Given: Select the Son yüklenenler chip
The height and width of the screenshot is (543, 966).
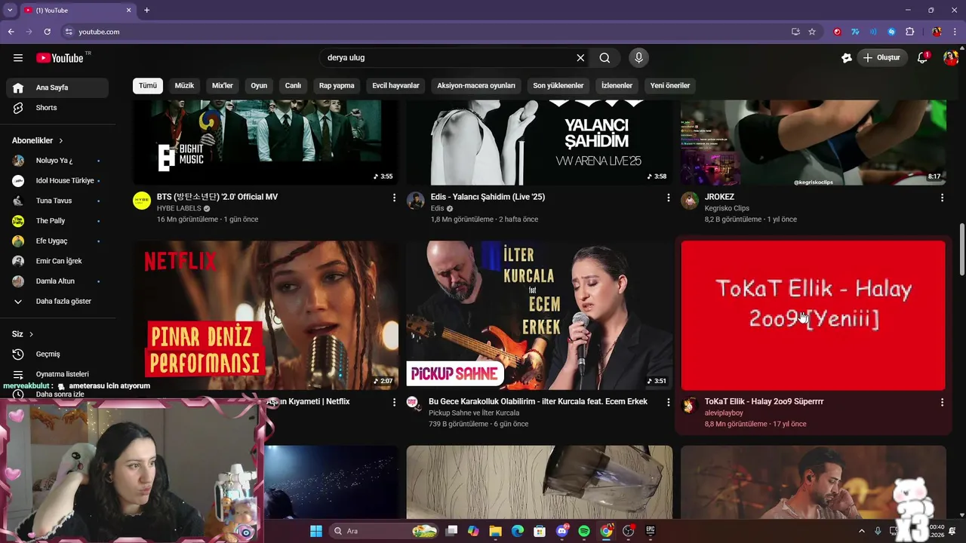Looking at the screenshot, I should tap(558, 85).
